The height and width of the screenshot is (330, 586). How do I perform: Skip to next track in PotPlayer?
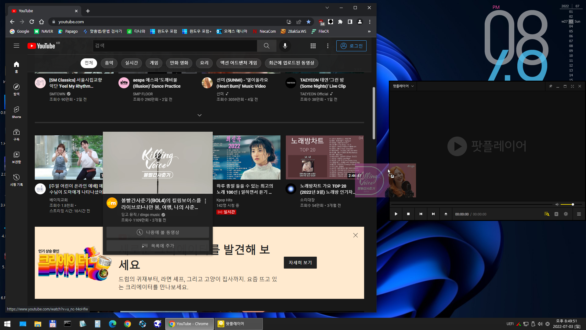pyautogui.click(x=433, y=214)
